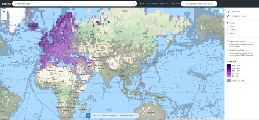Select the Terrain map type
This screenshot has height=120, width=259.
point(228,23)
